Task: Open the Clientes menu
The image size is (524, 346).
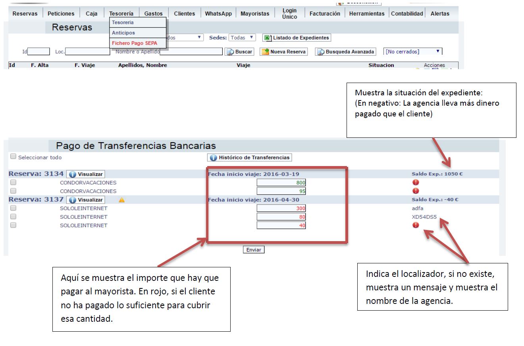Action: click(x=185, y=14)
